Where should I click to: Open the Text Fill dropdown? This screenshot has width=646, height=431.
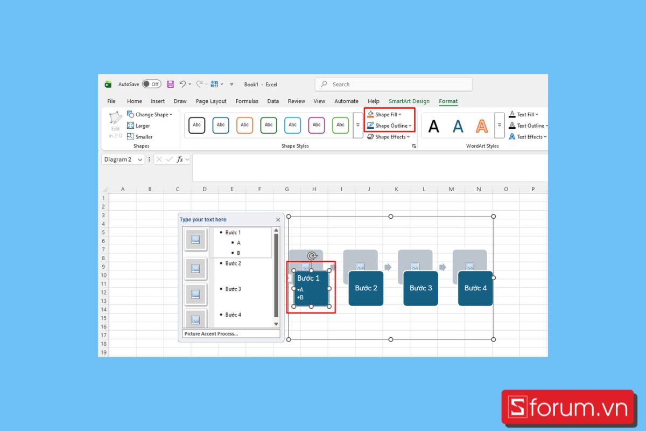point(524,114)
